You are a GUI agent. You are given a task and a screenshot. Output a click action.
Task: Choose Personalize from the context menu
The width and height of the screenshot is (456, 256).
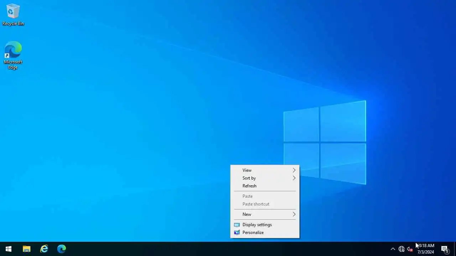point(265,233)
